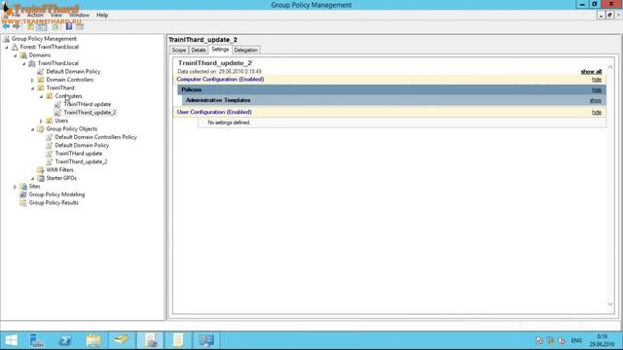The image size is (623, 350).
Task: Click the Computers OU folder icon
Action: [x=50, y=96]
